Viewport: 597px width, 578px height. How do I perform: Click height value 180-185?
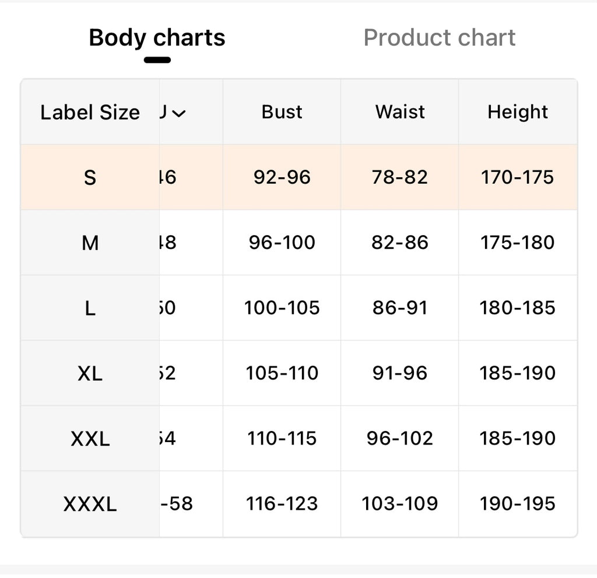pyautogui.click(x=518, y=308)
